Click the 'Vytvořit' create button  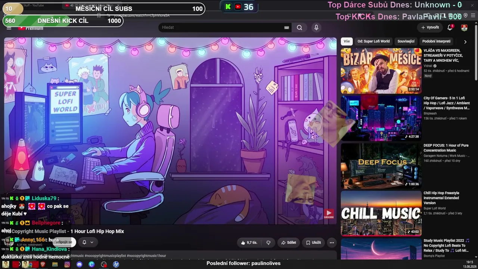430,27
